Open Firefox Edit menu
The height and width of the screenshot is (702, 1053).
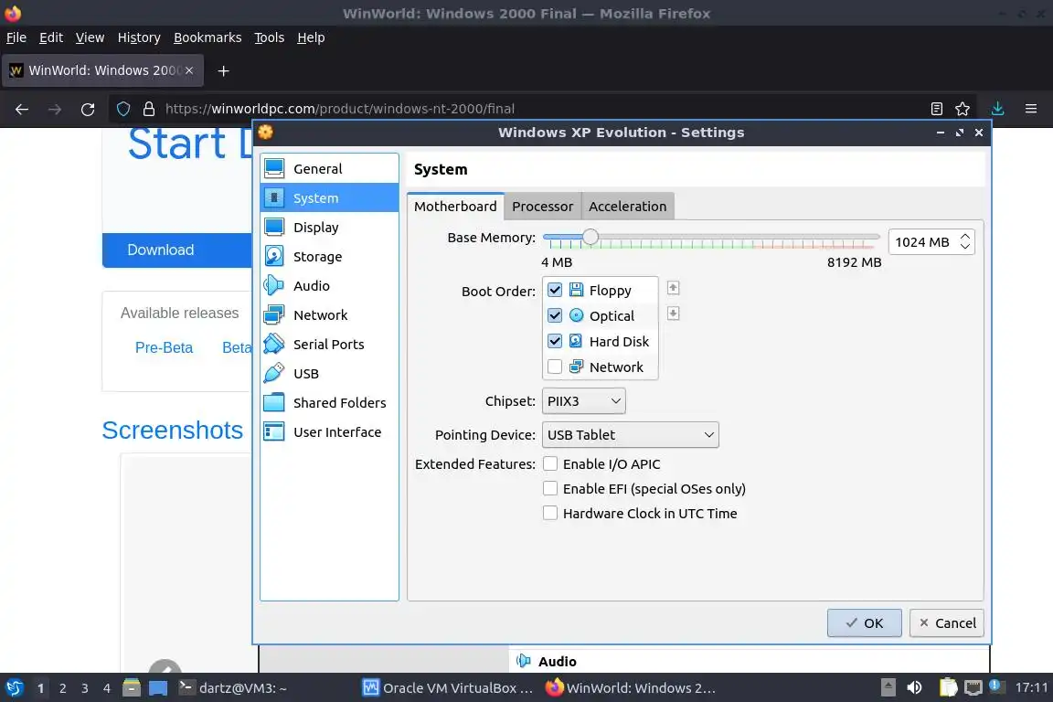pyautogui.click(x=51, y=37)
